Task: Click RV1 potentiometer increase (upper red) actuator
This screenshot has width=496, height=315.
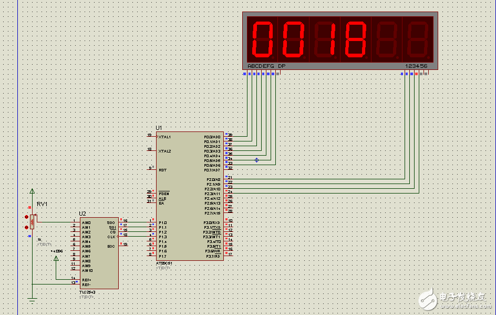Action: point(26,217)
